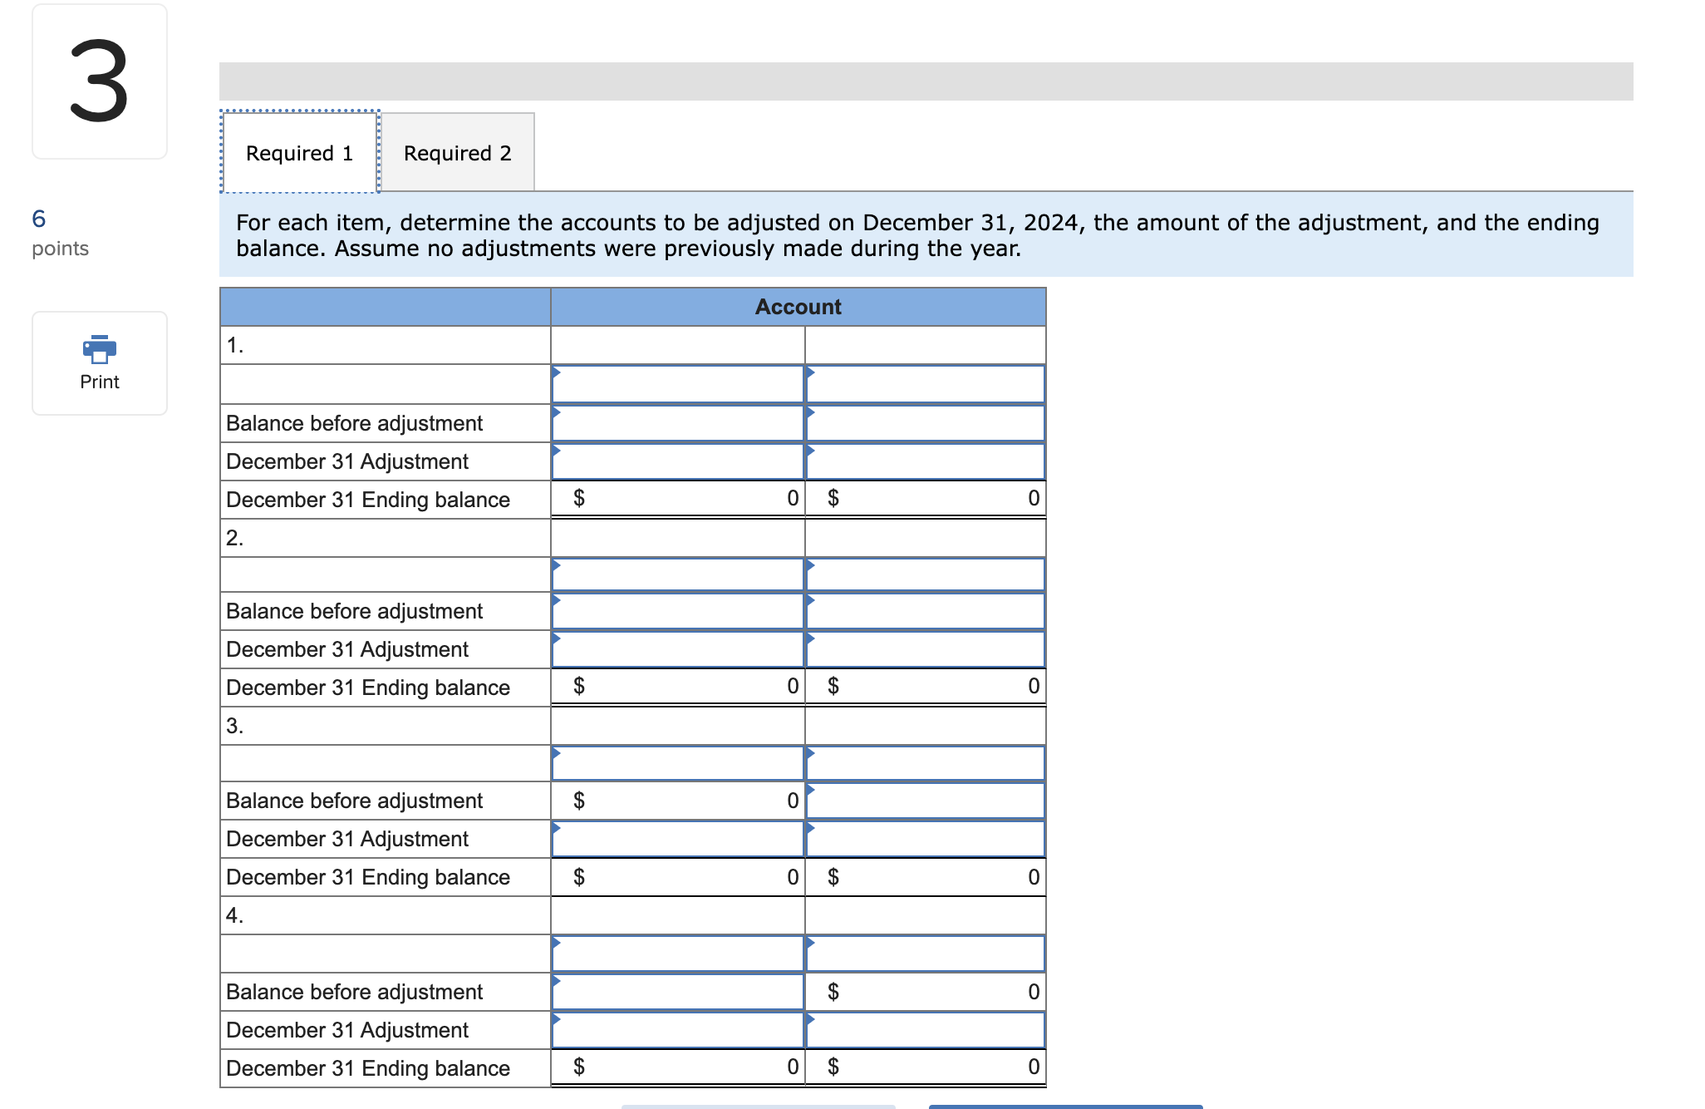This screenshot has height=1109, width=1705.
Task: Open item 1 left account name dropdown
Action: 677,384
